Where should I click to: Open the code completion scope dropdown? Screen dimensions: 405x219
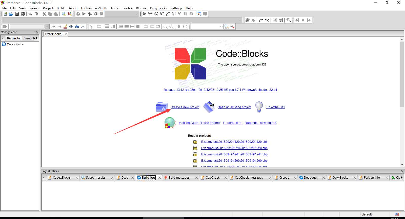click(73, 20)
